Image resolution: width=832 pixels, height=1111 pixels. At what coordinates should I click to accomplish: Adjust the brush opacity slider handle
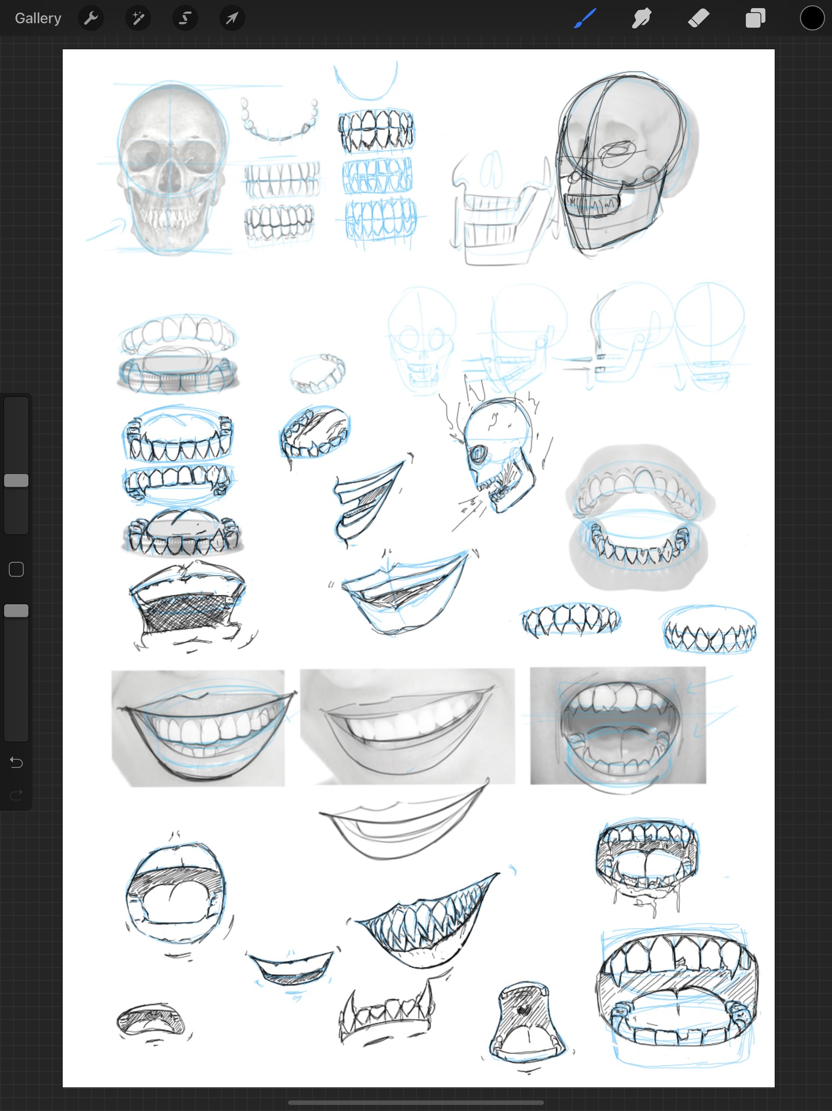click(x=16, y=611)
